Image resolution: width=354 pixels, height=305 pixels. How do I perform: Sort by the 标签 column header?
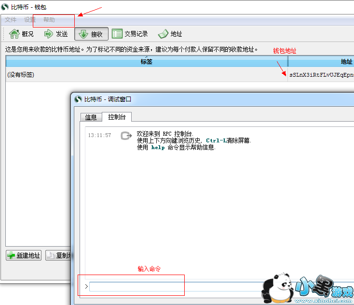(x=147, y=61)
